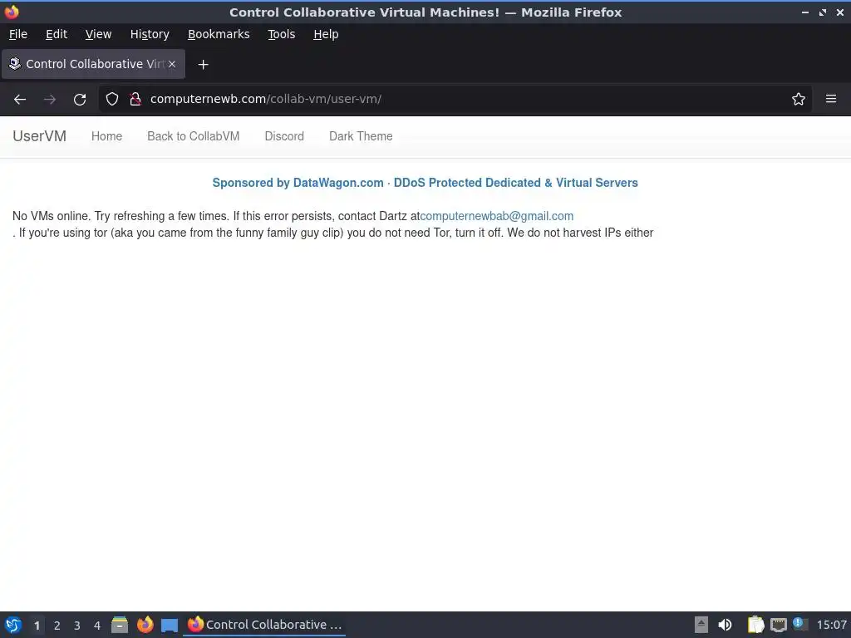
Task: Click the computernewbab@gmail.com email link
Action: coord(497,216)
